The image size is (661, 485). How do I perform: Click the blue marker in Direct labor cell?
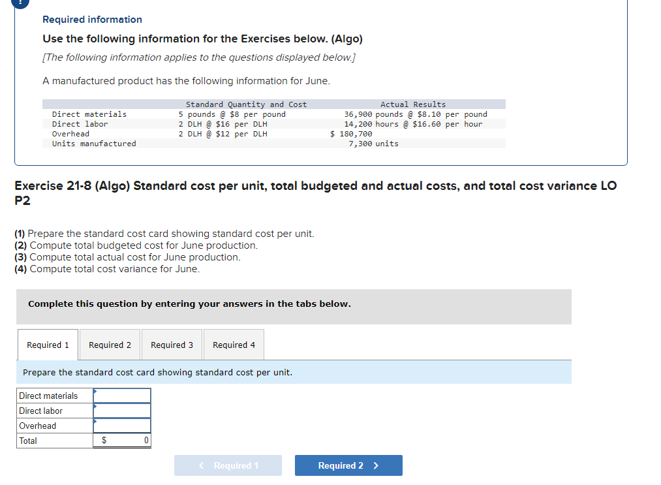point(95,407)
